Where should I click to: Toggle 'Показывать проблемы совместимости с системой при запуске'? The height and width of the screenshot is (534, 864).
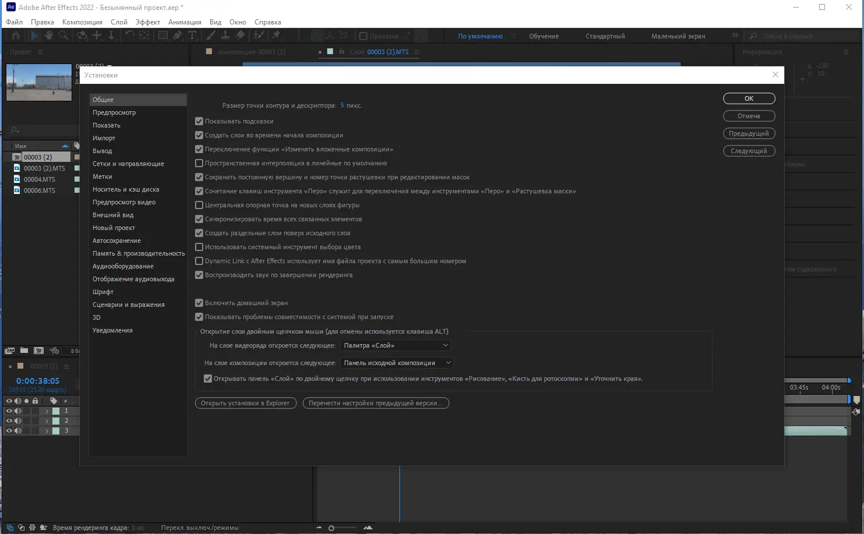[199, 317]
